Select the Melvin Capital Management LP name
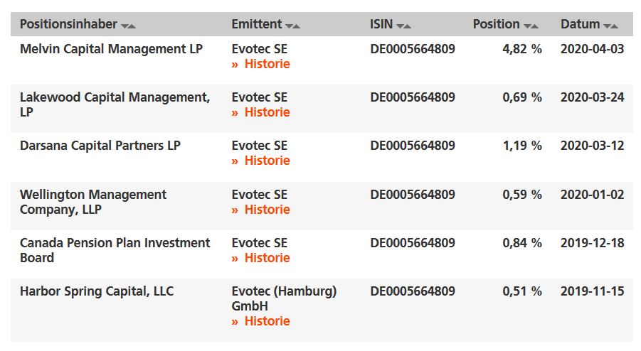Screen dimensions: 641x351 pos(111,49)
